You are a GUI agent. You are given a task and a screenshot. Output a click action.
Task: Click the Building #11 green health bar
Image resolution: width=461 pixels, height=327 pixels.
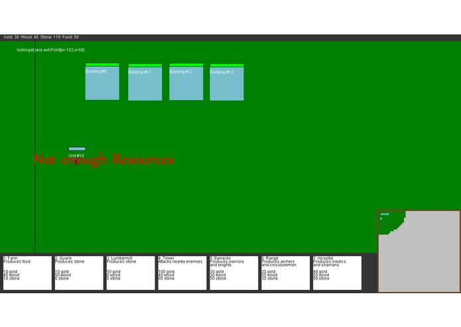[x=145, y=65]
